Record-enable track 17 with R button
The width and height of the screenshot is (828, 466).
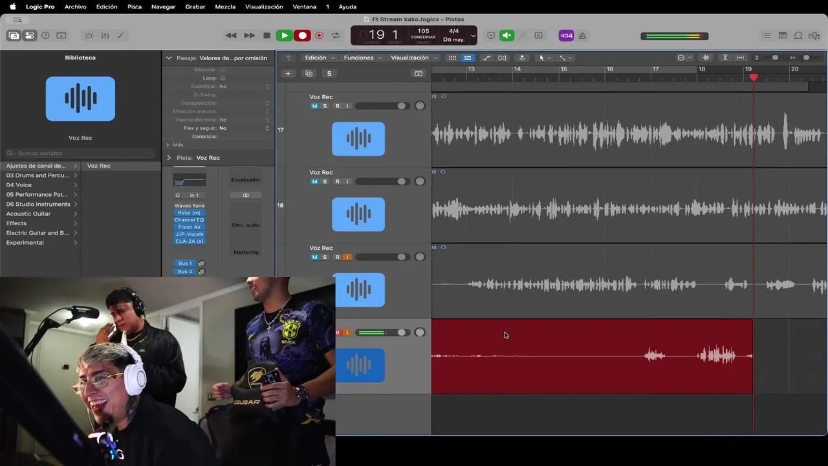click(x=337, y=106)
